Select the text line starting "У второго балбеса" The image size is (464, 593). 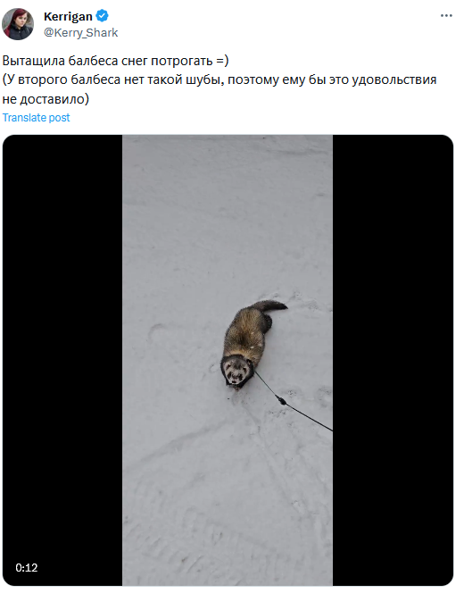pos(220,79)
